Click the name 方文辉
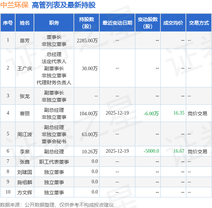212x208 pixels. pos(25,192)
